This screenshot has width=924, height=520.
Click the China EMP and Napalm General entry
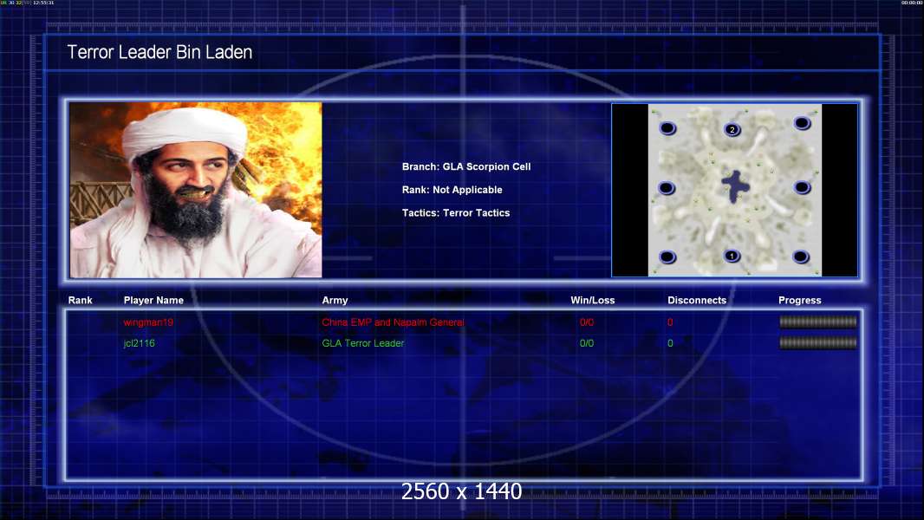coord(393,322)
